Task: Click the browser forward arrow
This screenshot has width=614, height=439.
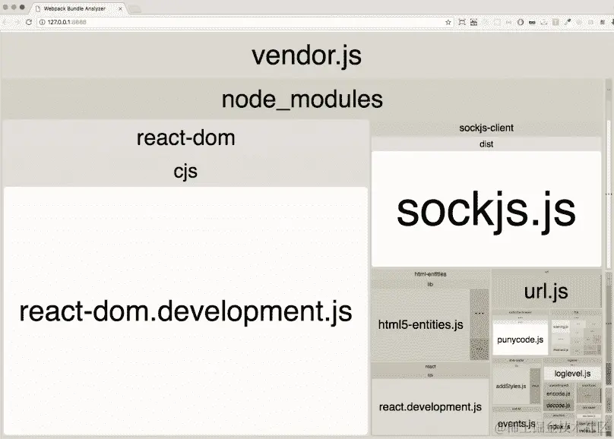Action: [17, 22]
